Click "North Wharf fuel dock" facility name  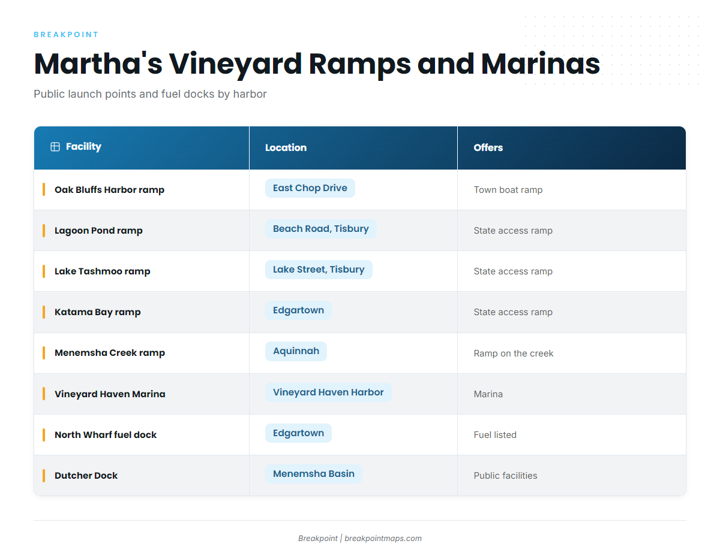(106, 435)
